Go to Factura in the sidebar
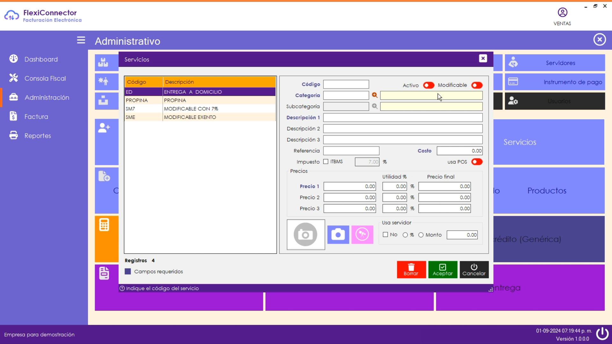Viewport: 612px width, 344px height. (36, 117)
